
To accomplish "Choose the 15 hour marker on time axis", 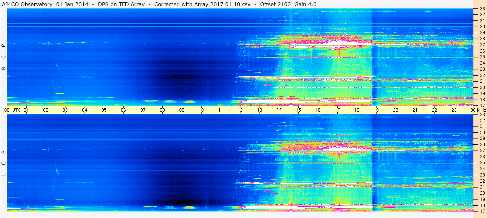I will pyautogui.click(x=298, y=110).
